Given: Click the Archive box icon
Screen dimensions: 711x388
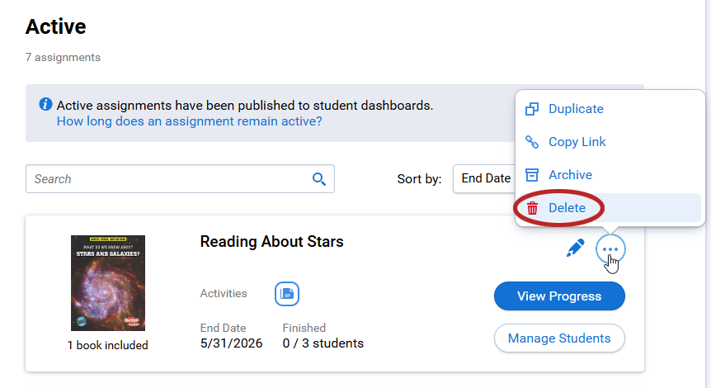Looking at the screenshot, I should coord(532,175).
